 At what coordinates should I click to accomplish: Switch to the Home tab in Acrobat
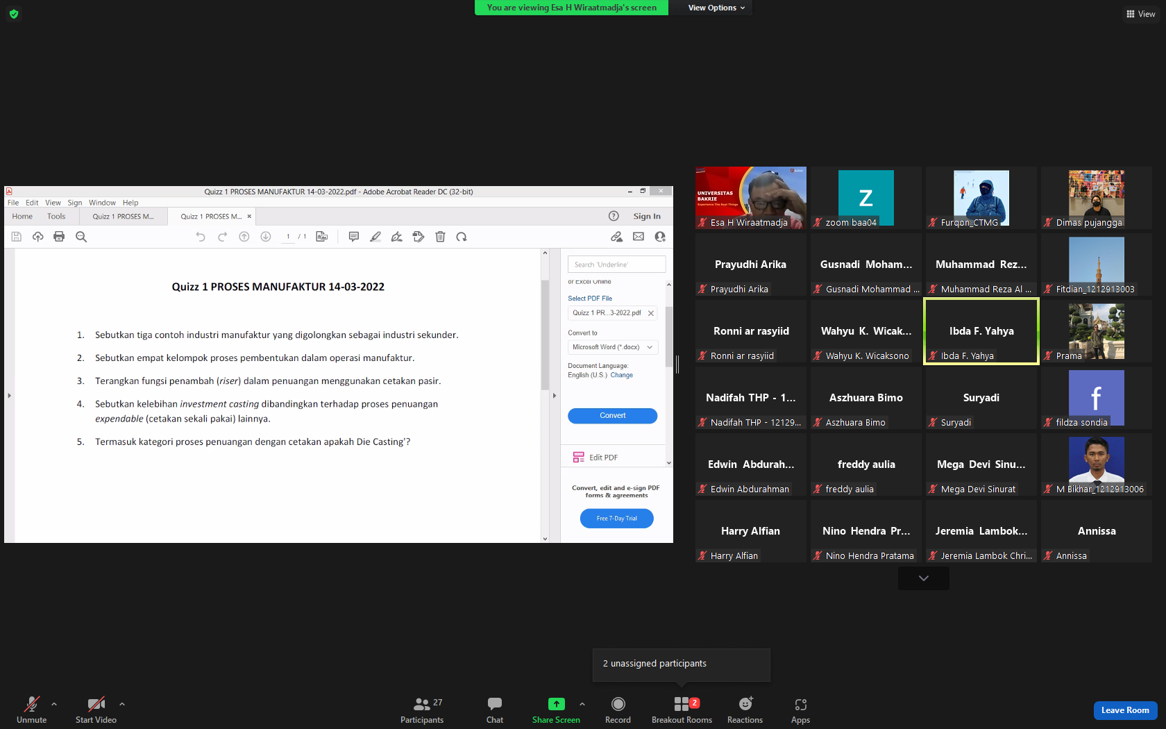pyautogui.click(x=22, y=216)
